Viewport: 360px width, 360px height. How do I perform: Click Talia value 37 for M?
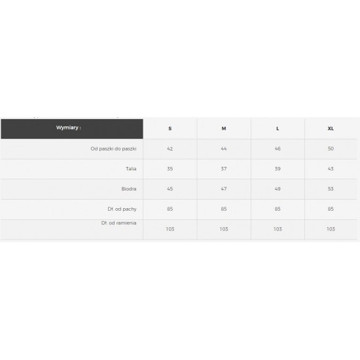click(224, 169)
